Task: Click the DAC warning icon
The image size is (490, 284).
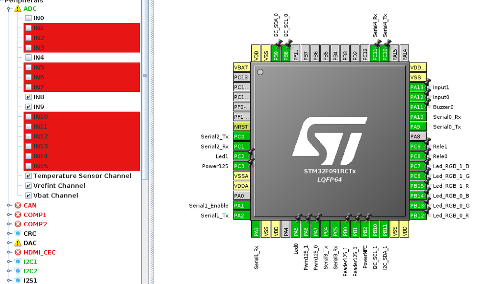Action: pyautogui.click(x=18, y=243)
